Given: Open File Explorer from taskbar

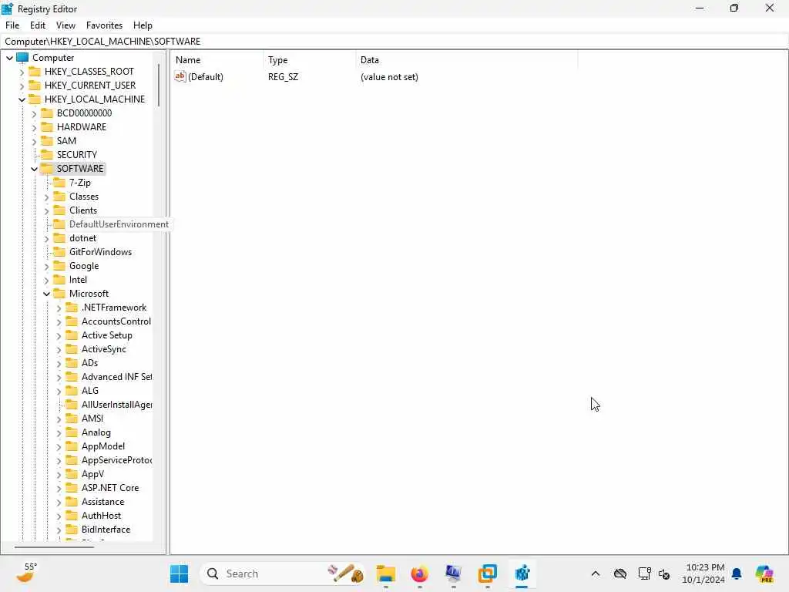Looking at the screenshot, I should (386, 573).
